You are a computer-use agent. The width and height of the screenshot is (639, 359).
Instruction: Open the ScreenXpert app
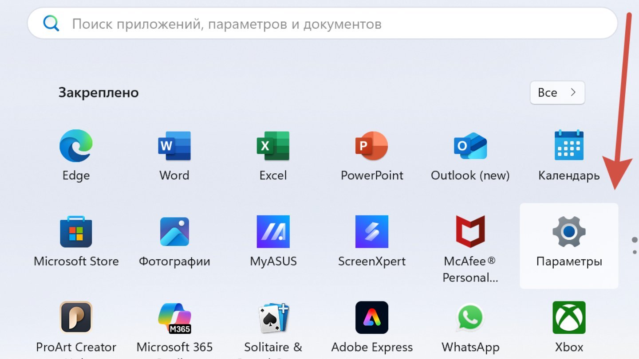point(372,242)
